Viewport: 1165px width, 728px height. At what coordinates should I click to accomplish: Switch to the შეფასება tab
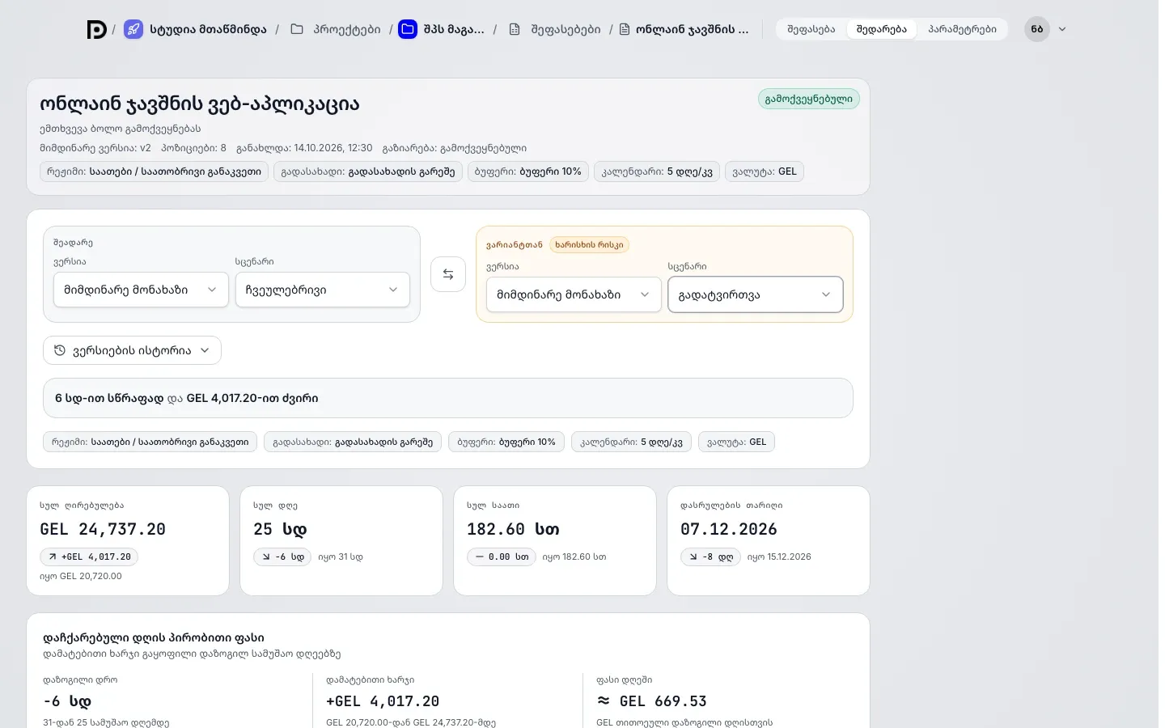click(x=811, y=29)
